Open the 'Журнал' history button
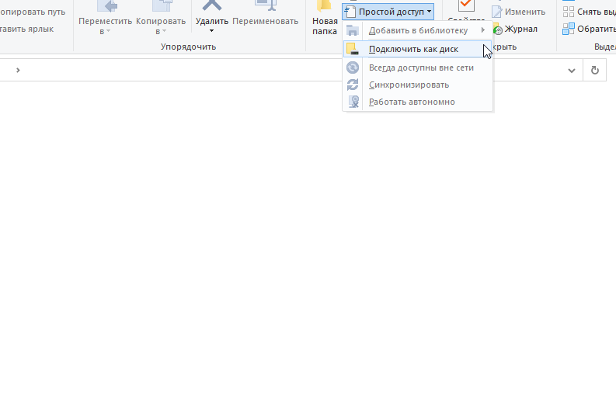The height and width of the screenshot is (412, 616). tap(515, 29)
